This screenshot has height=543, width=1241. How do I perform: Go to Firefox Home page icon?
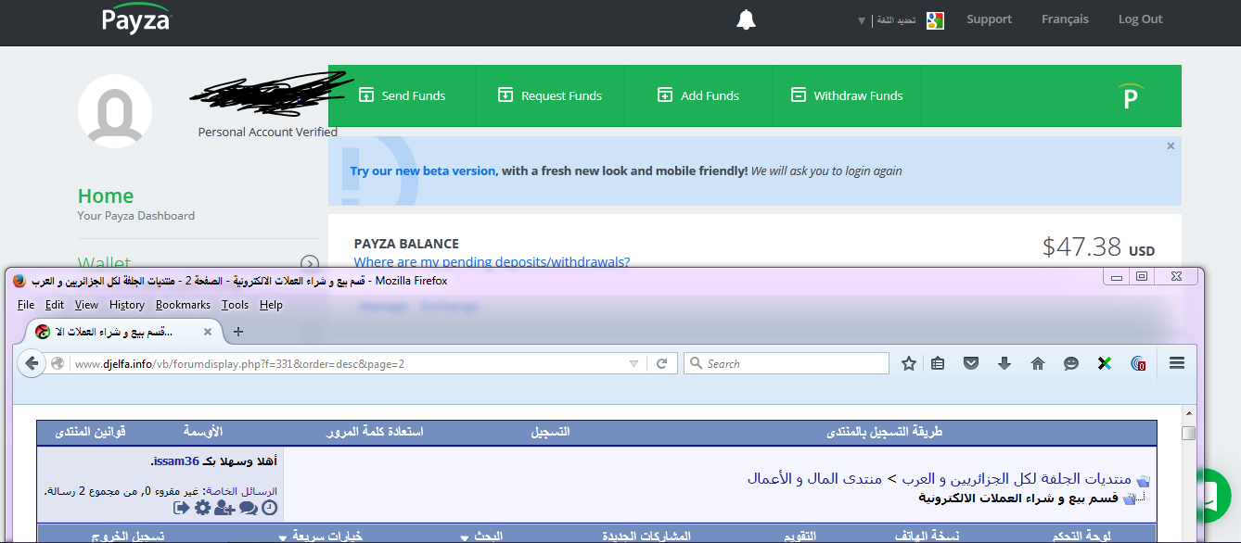(x=1038, y=364)
